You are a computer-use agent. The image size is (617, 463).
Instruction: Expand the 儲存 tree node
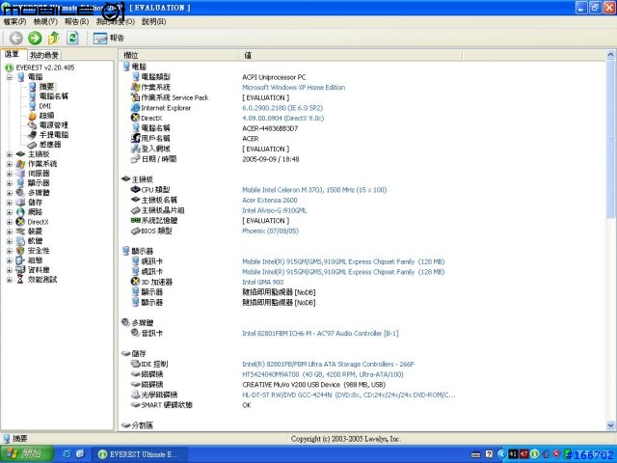9,203
